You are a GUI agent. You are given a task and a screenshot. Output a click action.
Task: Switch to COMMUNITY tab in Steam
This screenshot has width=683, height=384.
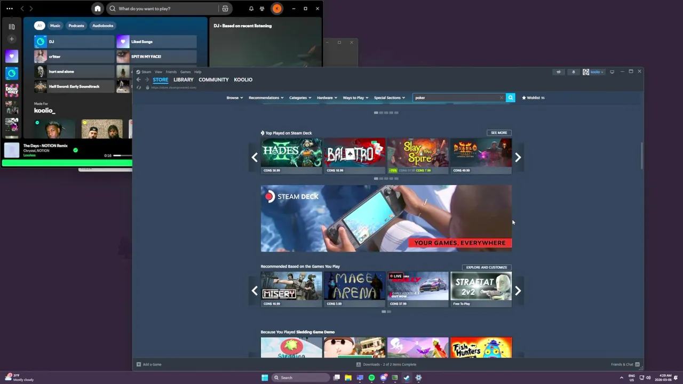pyautogui.click(x=213, y=79)
